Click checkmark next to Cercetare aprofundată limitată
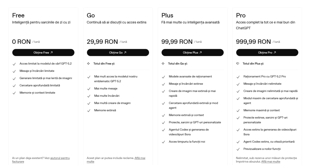The height and width of the screenshot is (165, 315). [x=14, y=86]
